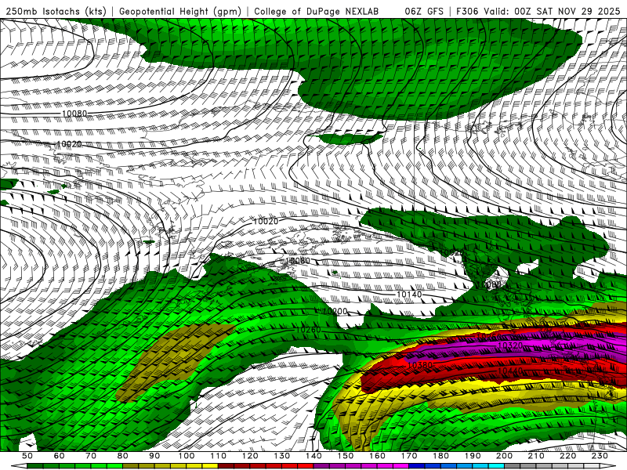Click the 200 knot scale label
The image size is (627, 470).
point(504,456)
